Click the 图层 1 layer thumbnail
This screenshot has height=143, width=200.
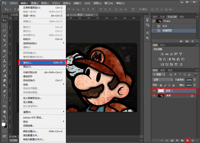click(161, 91)
